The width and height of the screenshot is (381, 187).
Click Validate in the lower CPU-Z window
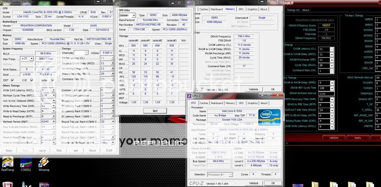[254, 183]
